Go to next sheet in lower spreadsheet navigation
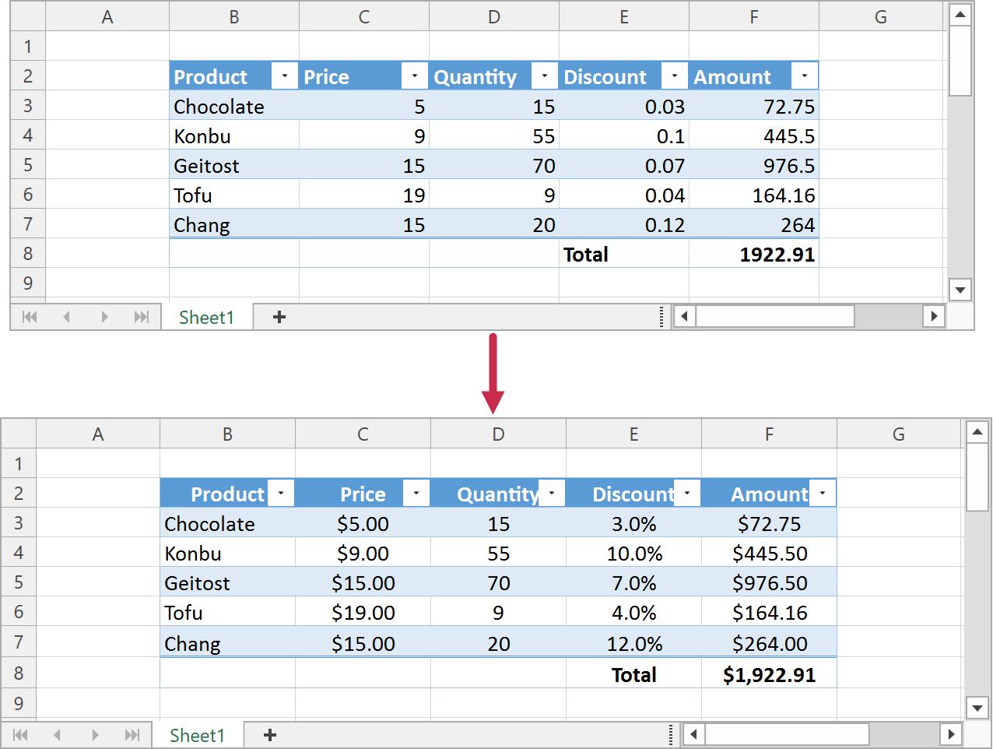 (x=95, y=735)
